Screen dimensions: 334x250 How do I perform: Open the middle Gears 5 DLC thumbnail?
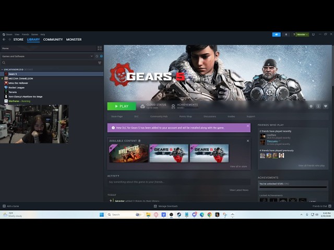[169, 153]
